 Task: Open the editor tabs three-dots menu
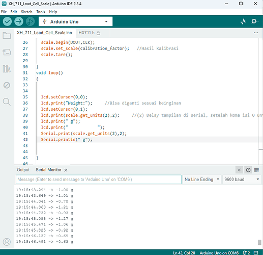(x=256, y=33)
